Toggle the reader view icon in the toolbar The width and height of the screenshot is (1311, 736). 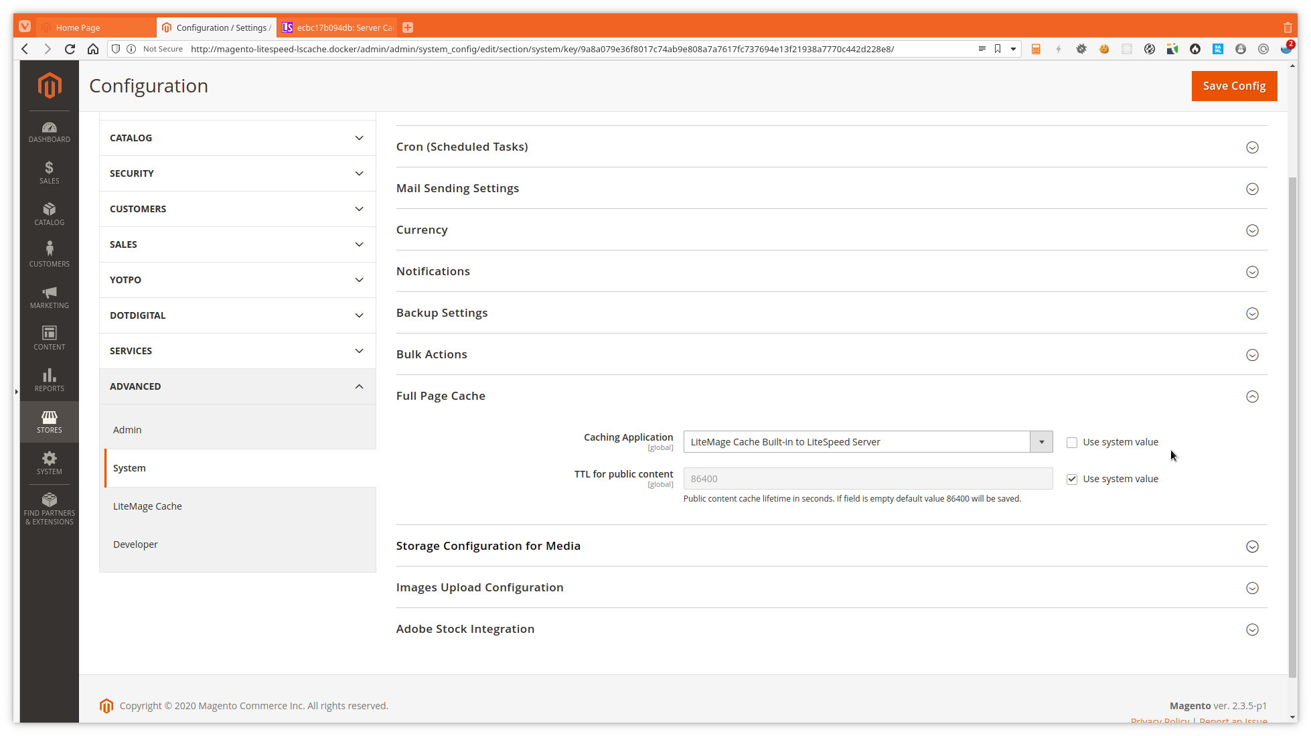pyautogui.click(x=982, y=48)
